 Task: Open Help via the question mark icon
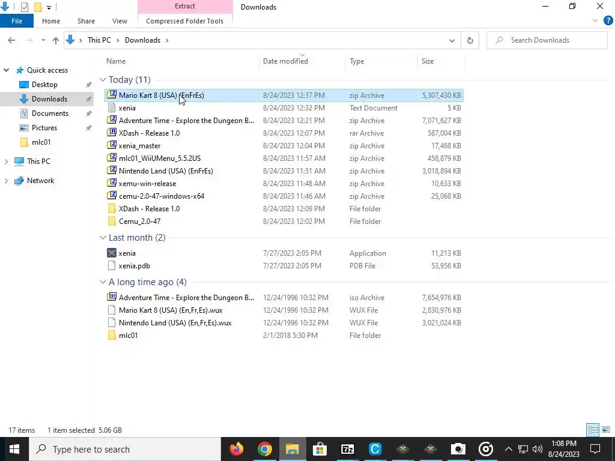[608, 21]
